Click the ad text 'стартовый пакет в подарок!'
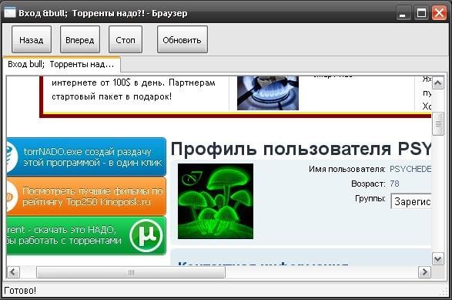 [x=112, y=96]
